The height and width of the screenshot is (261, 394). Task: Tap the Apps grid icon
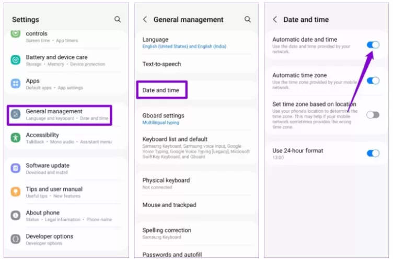tap(16, 84)
